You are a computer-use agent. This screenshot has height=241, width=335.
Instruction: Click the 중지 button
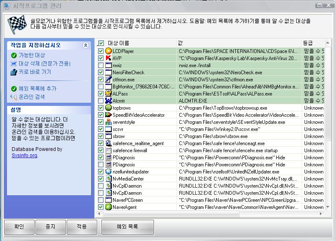tap(50, 227)
